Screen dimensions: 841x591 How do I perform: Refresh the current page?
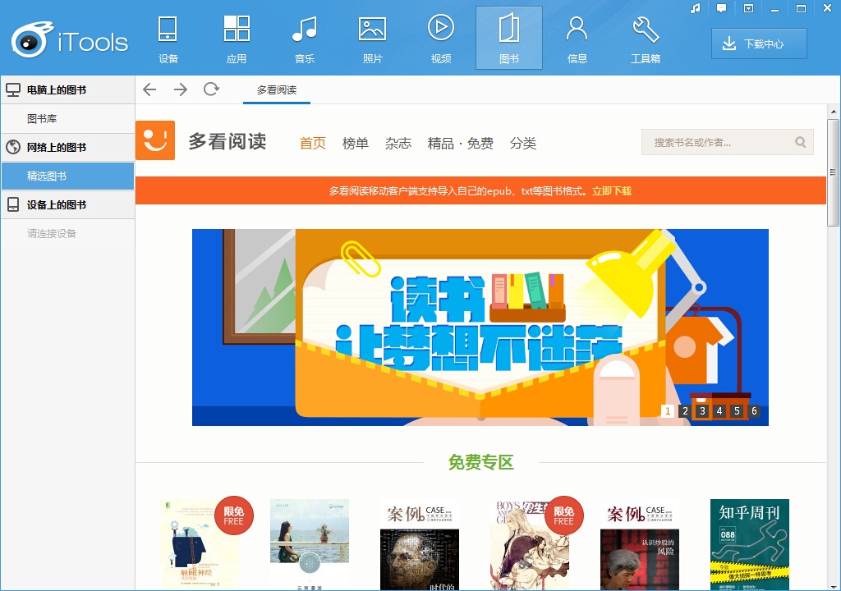click(x=211, y=89)
